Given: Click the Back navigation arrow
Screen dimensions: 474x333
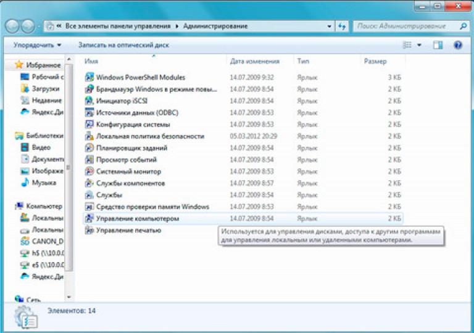Looking at the screenshot, I should click(12, 27).
